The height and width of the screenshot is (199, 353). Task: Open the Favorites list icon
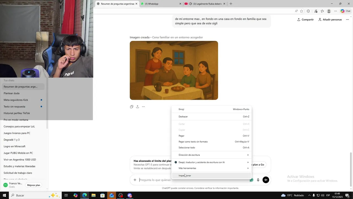pyautogui.click(x=322, y=11)
